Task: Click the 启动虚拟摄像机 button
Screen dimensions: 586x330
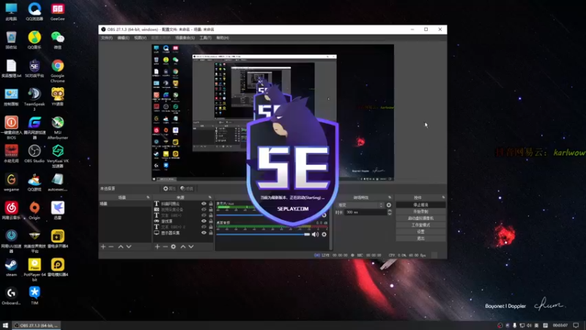Action: pyautogui.click(x=420, y=218)
